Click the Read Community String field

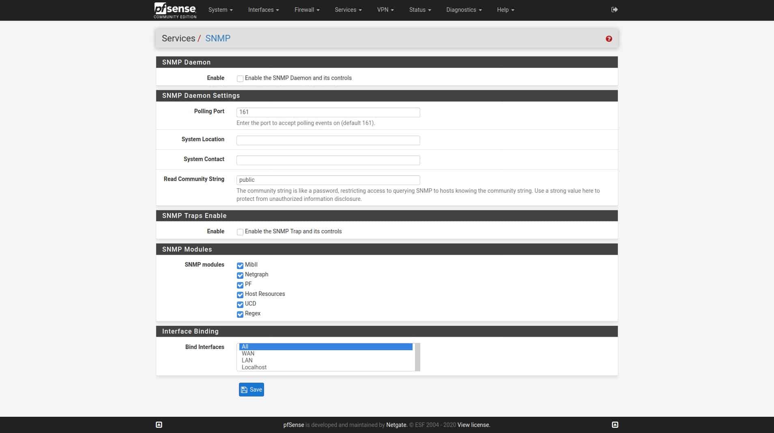click(x=328, y=180)
